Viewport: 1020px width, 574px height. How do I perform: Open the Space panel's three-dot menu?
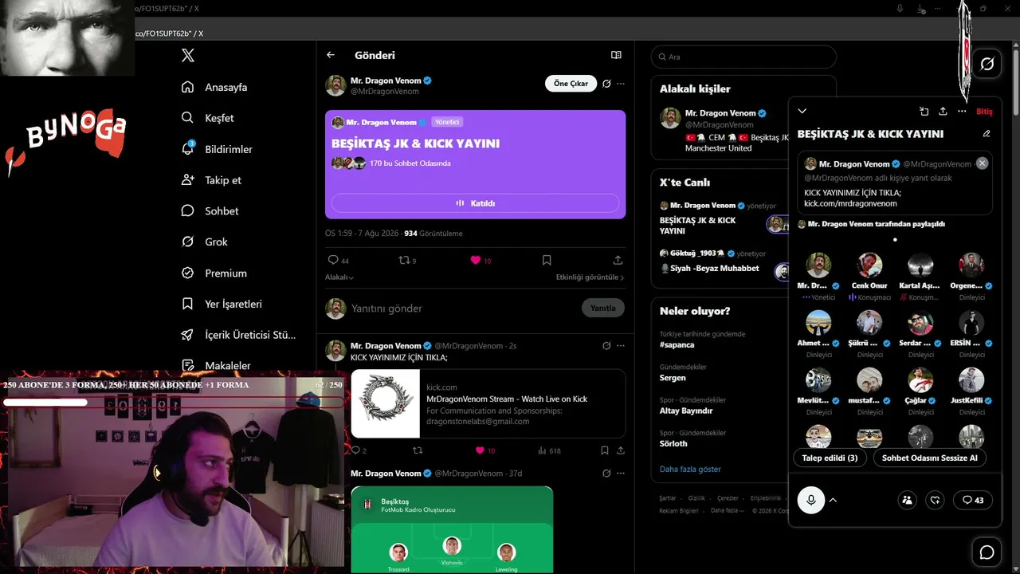click(x=962, y=112)
